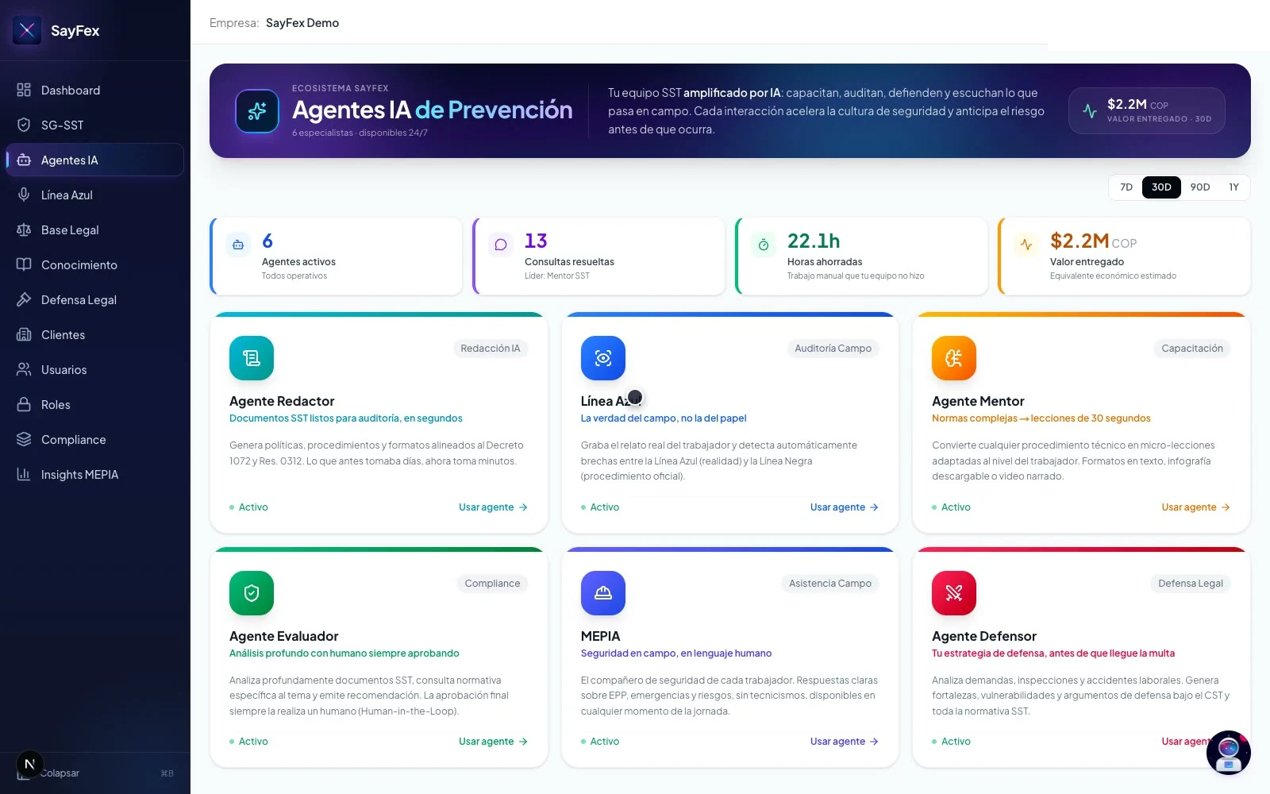Open Insights MEPIA in the sidebar
This screenshot has height=794, width=1270.
point(95,475)
